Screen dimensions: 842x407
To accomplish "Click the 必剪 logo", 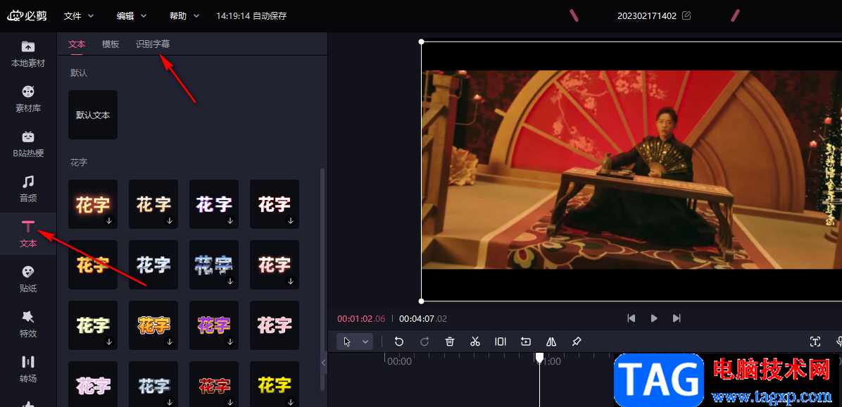I will point(27,15).
